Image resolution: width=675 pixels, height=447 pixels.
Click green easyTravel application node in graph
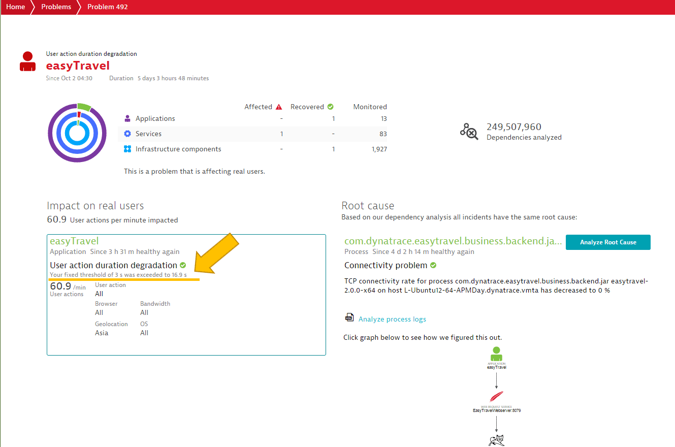(x=496, y=354)
